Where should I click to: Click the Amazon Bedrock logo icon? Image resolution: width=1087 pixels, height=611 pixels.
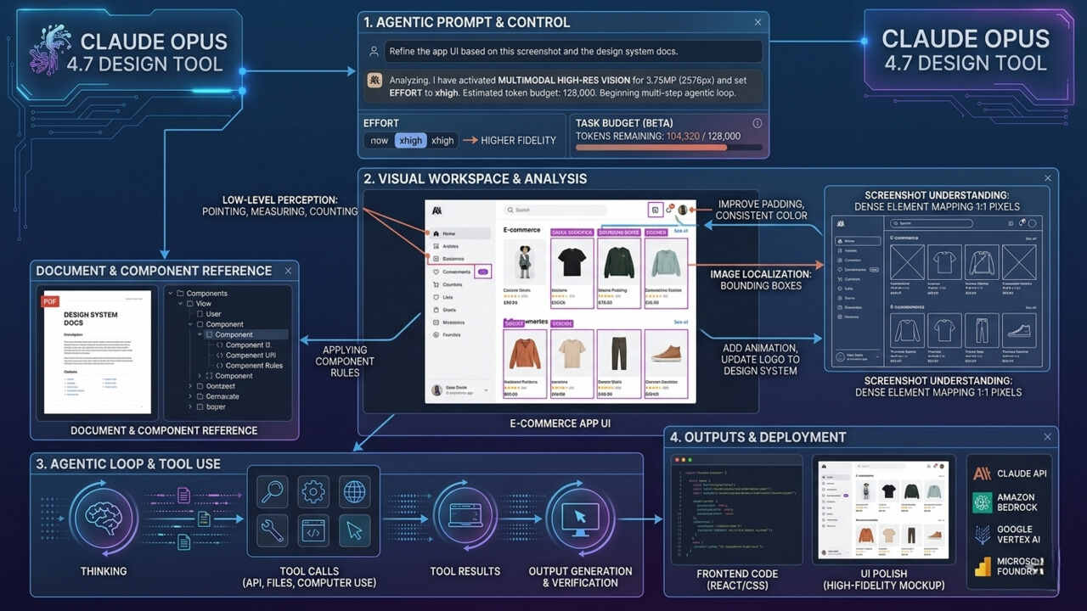point(983,503)
